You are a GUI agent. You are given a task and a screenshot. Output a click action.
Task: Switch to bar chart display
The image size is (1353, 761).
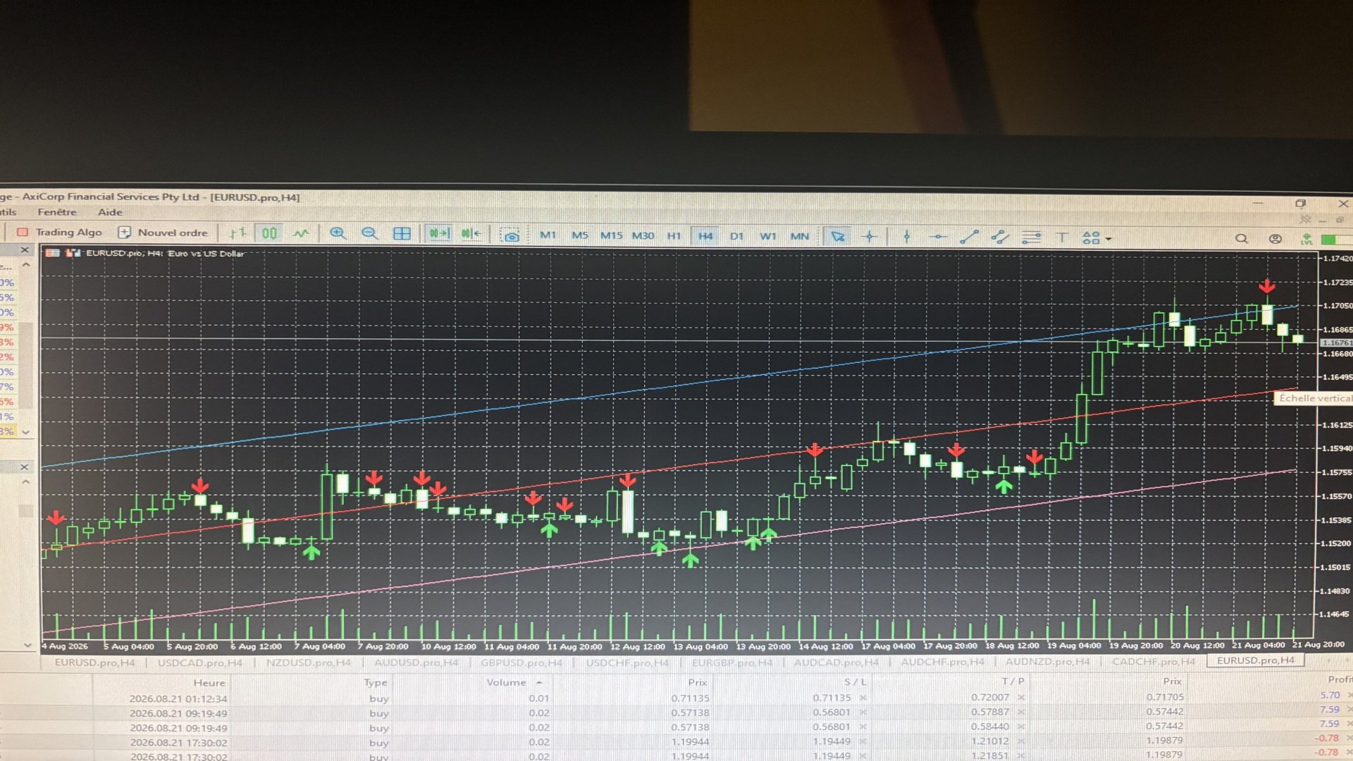pos(237,233)
